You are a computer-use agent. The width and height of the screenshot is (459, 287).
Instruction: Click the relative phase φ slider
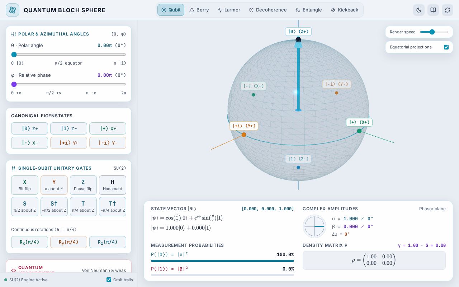(68, 84)
